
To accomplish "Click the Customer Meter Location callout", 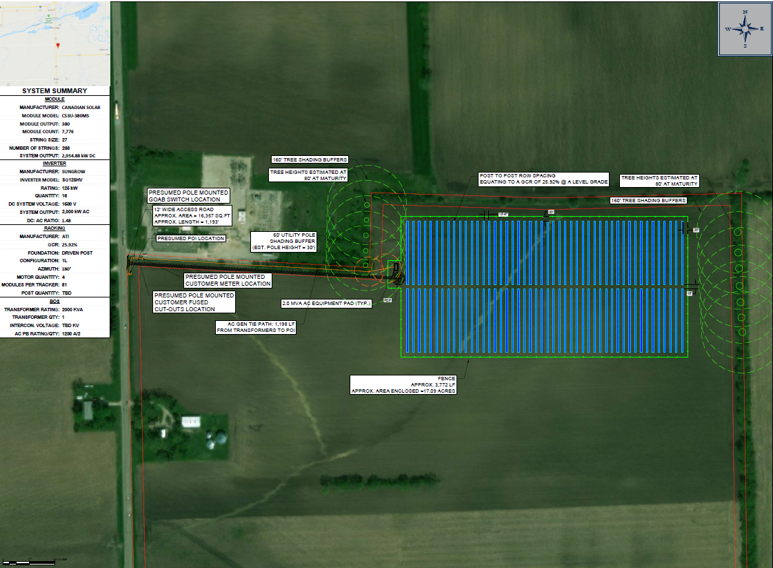I will tap(227, 280).
